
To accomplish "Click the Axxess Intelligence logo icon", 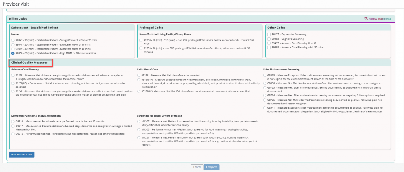I will point(366,18).
